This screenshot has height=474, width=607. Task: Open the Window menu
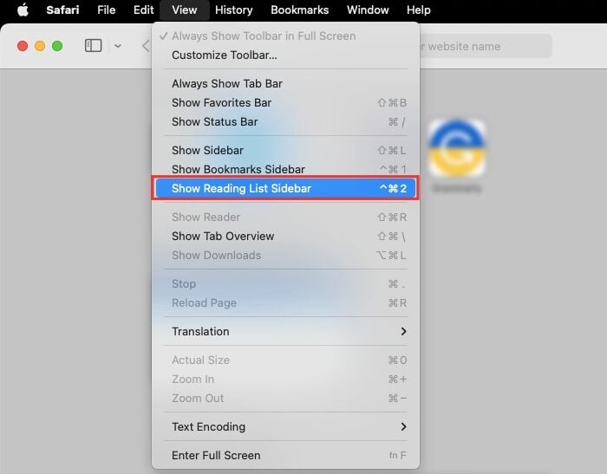368,10
